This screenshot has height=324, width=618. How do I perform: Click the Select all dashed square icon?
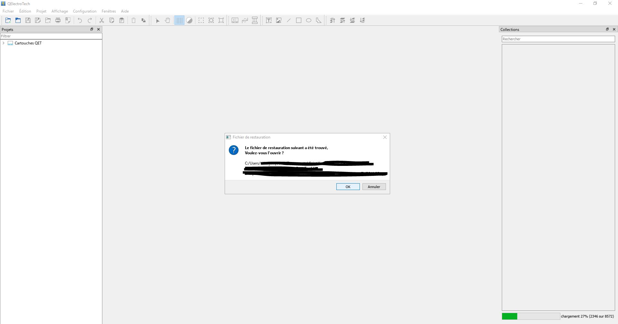pyautogui.click(x=201, y=20)
